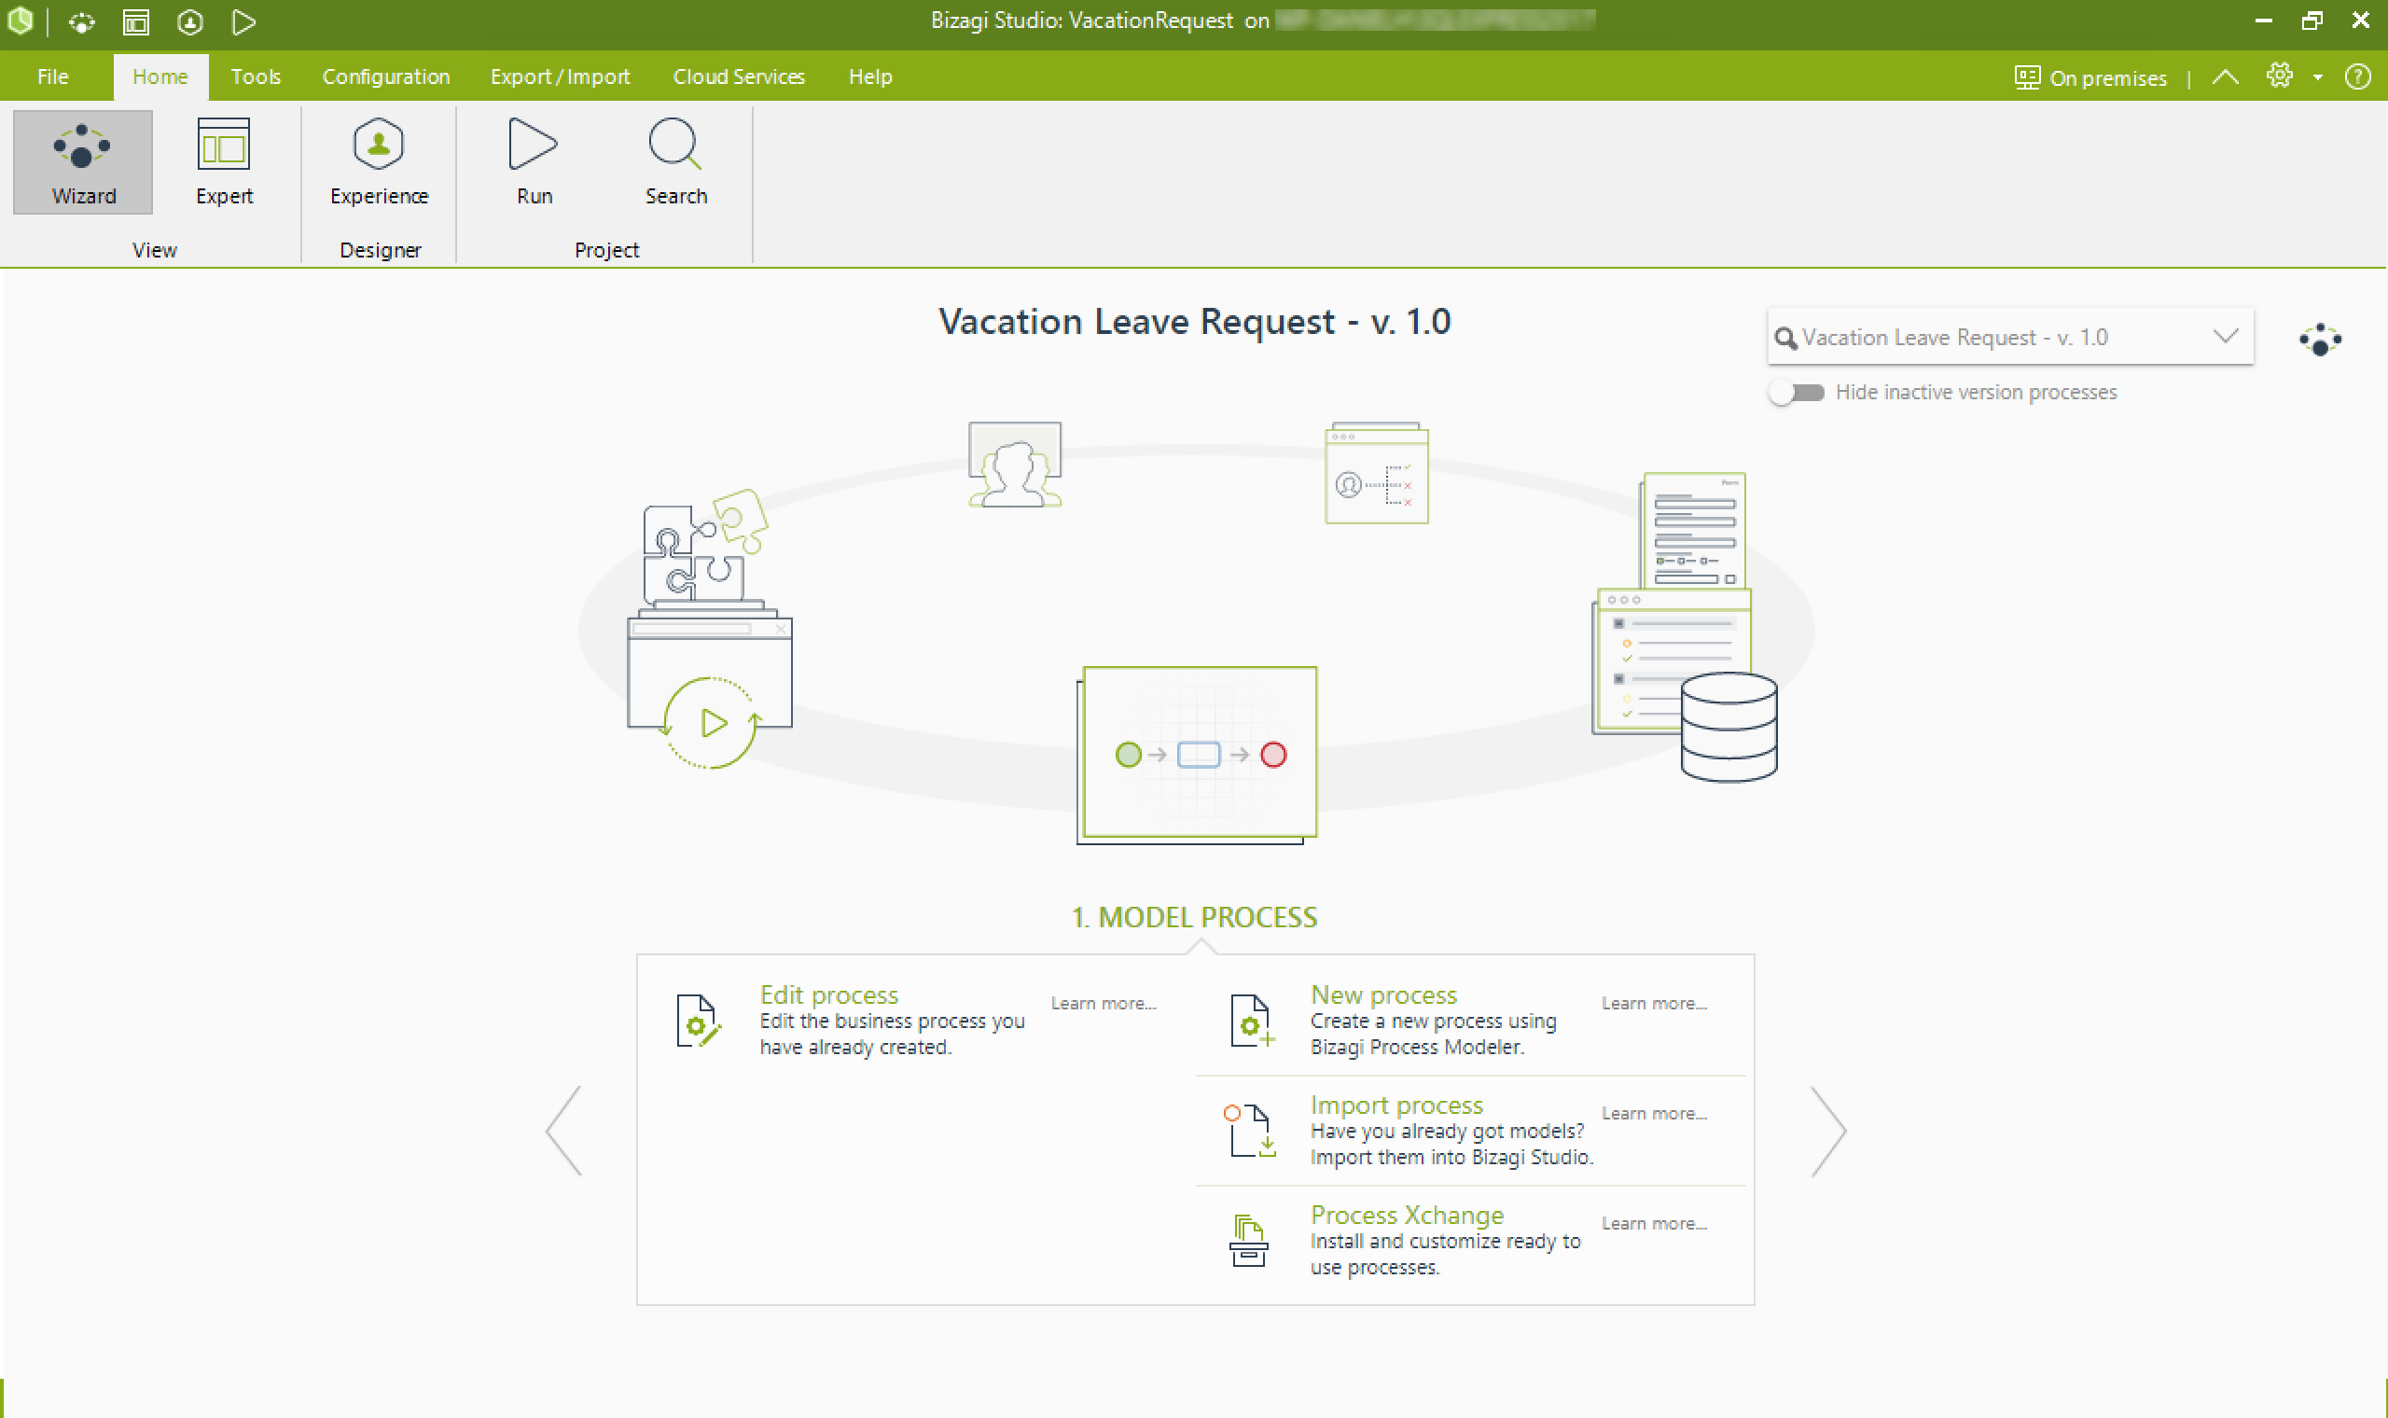Screen dimensions: 2388x1418
Task: Select the Model Process step illustration
Action: [x=1197, y=754]
